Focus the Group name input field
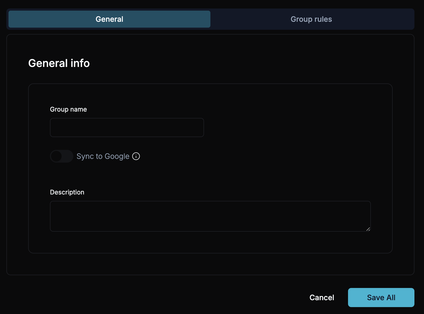Viewport: 424px width, 314px height. (x=127, y=128)
